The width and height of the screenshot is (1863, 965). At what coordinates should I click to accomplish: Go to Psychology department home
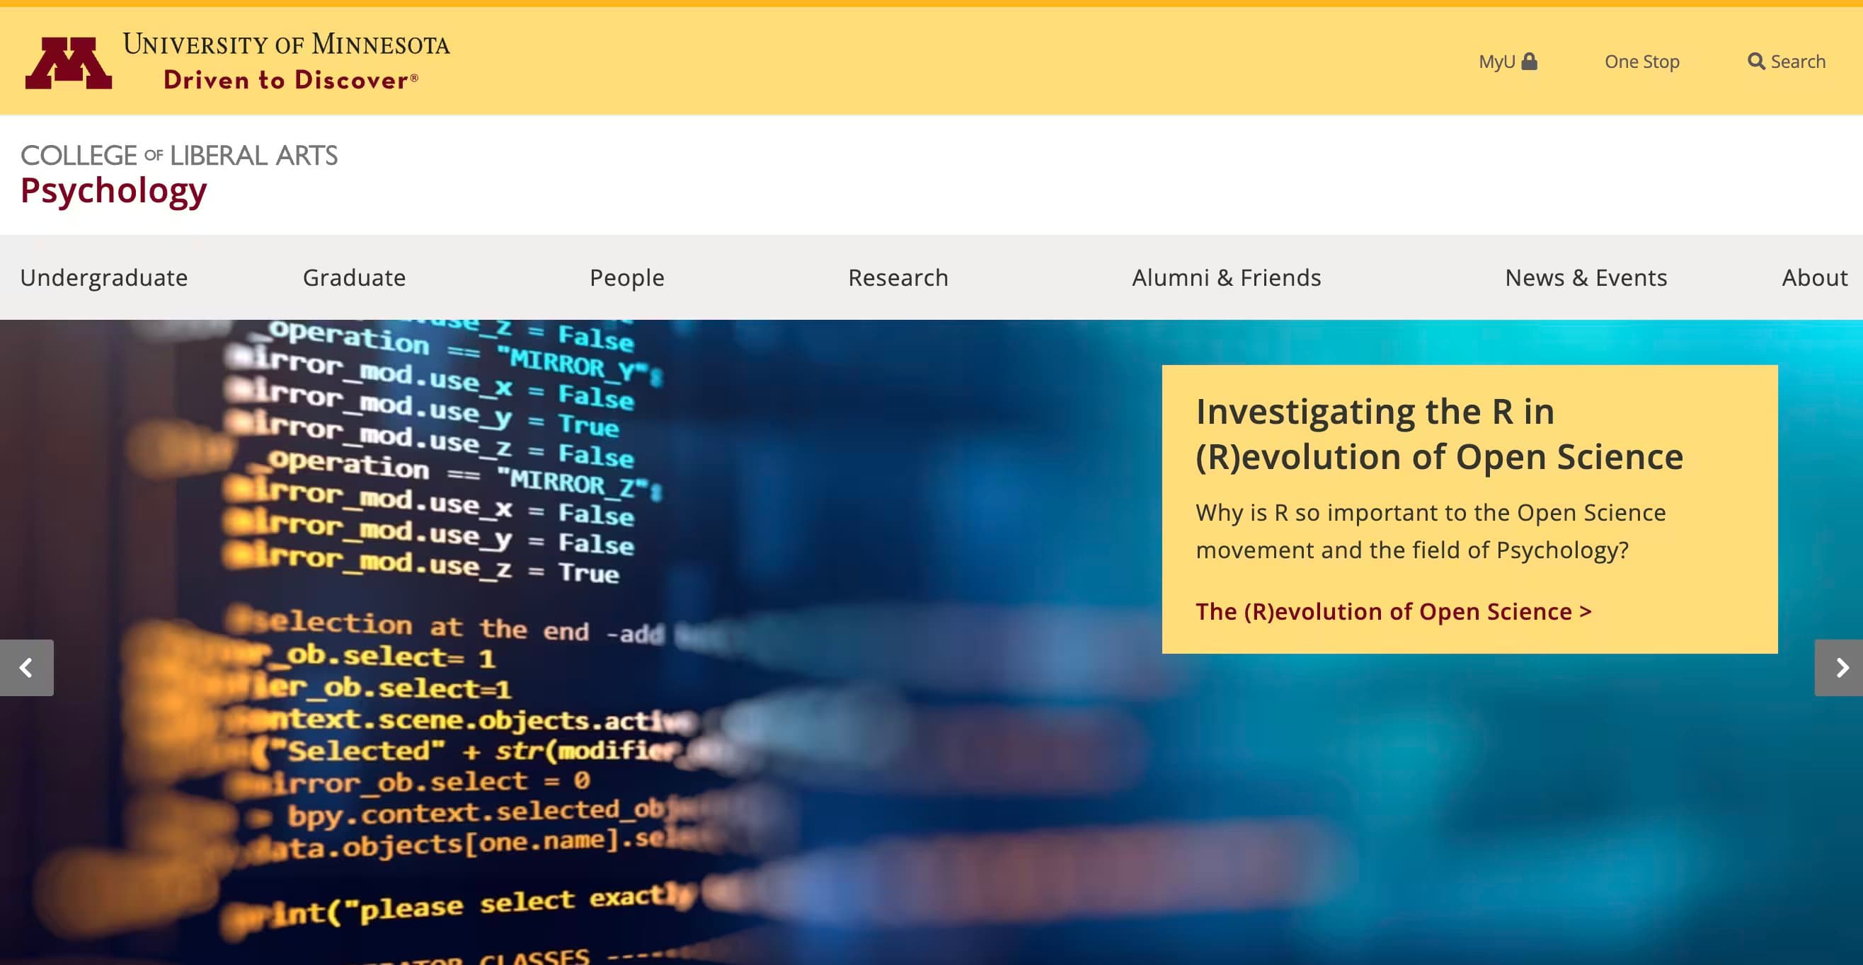tap(113, 192)
